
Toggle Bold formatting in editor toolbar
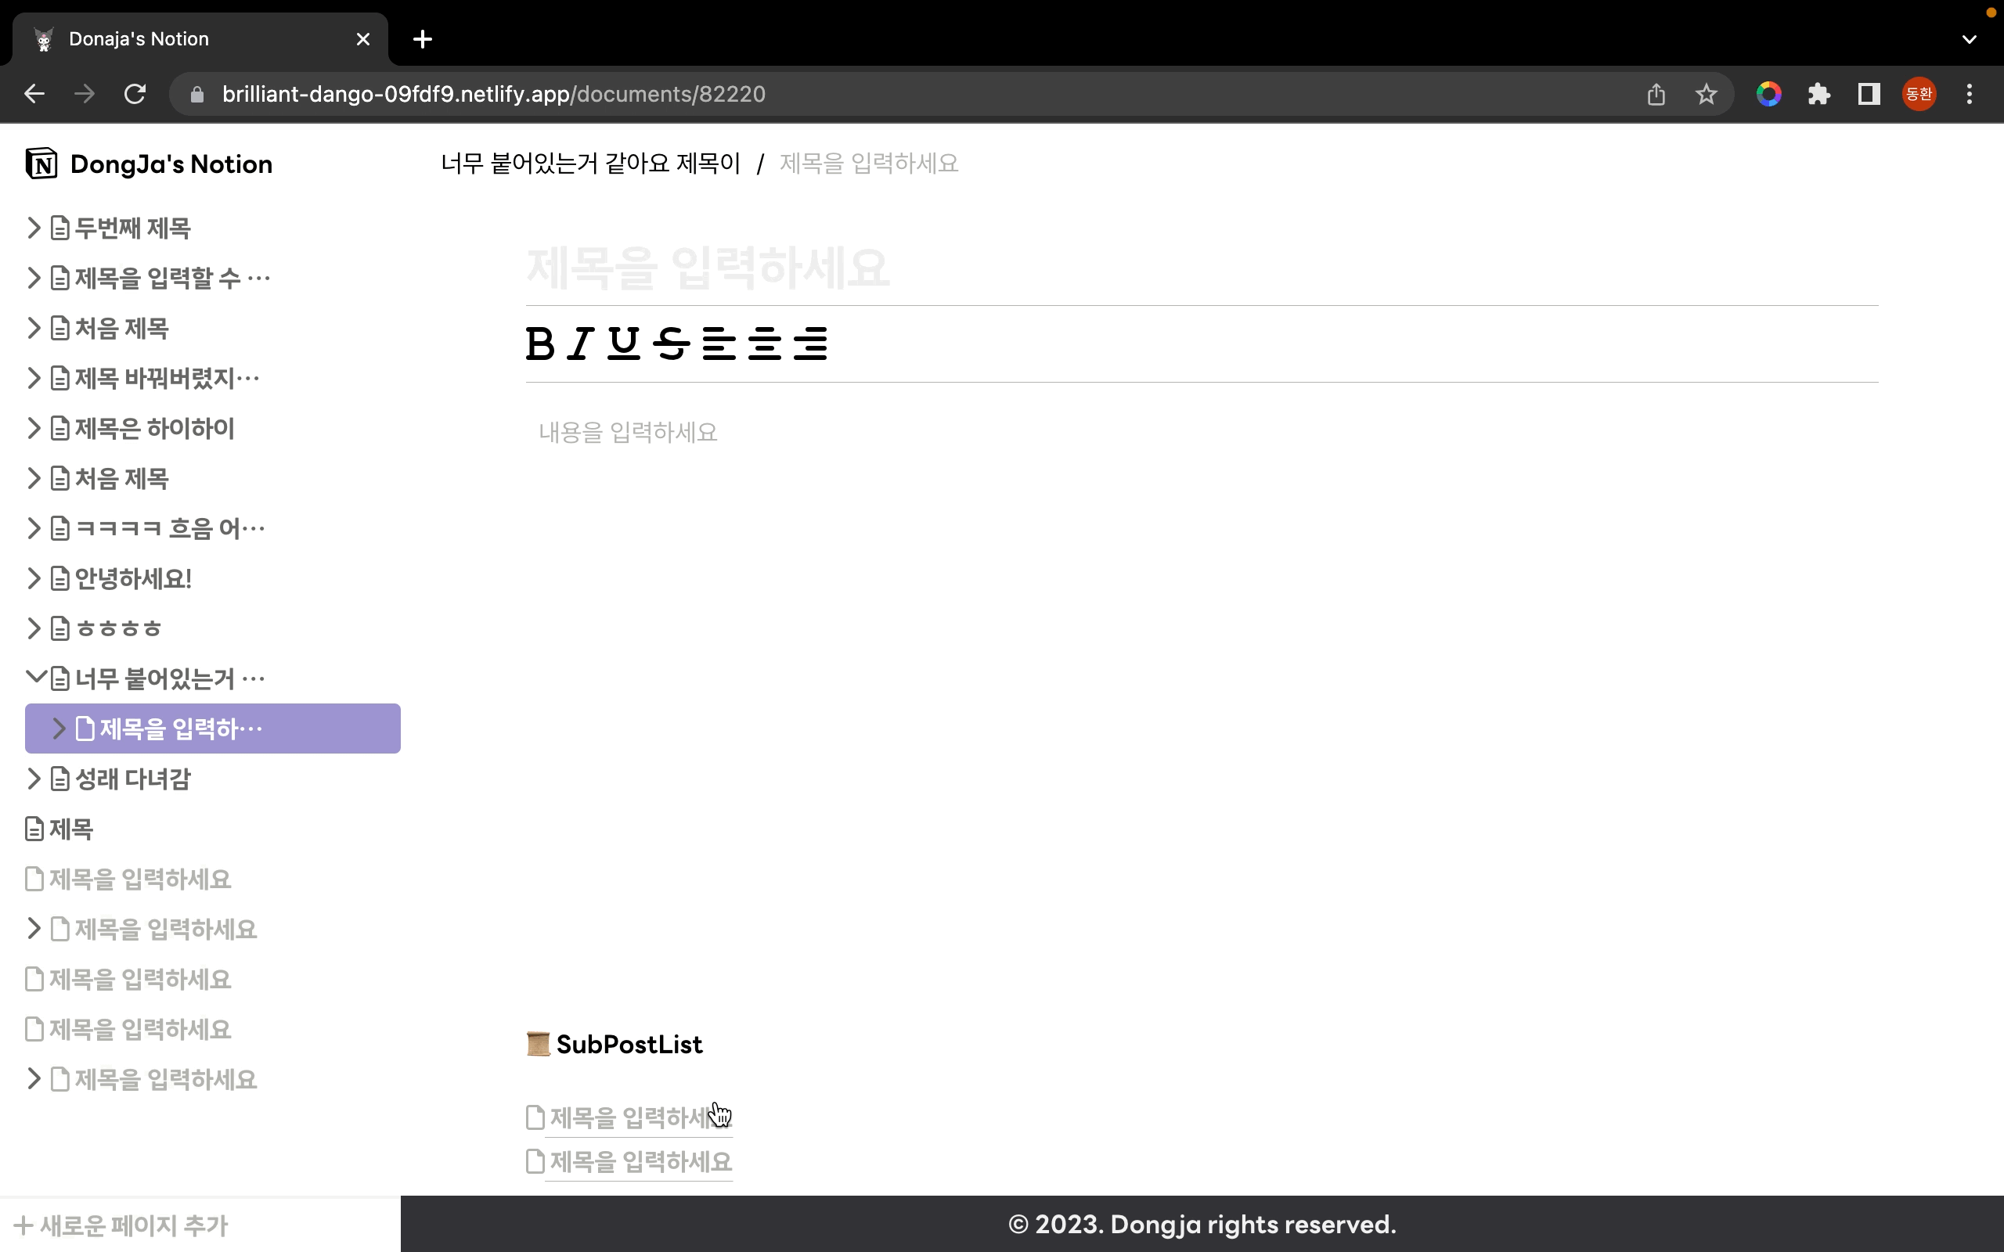[x=540, y=343]
